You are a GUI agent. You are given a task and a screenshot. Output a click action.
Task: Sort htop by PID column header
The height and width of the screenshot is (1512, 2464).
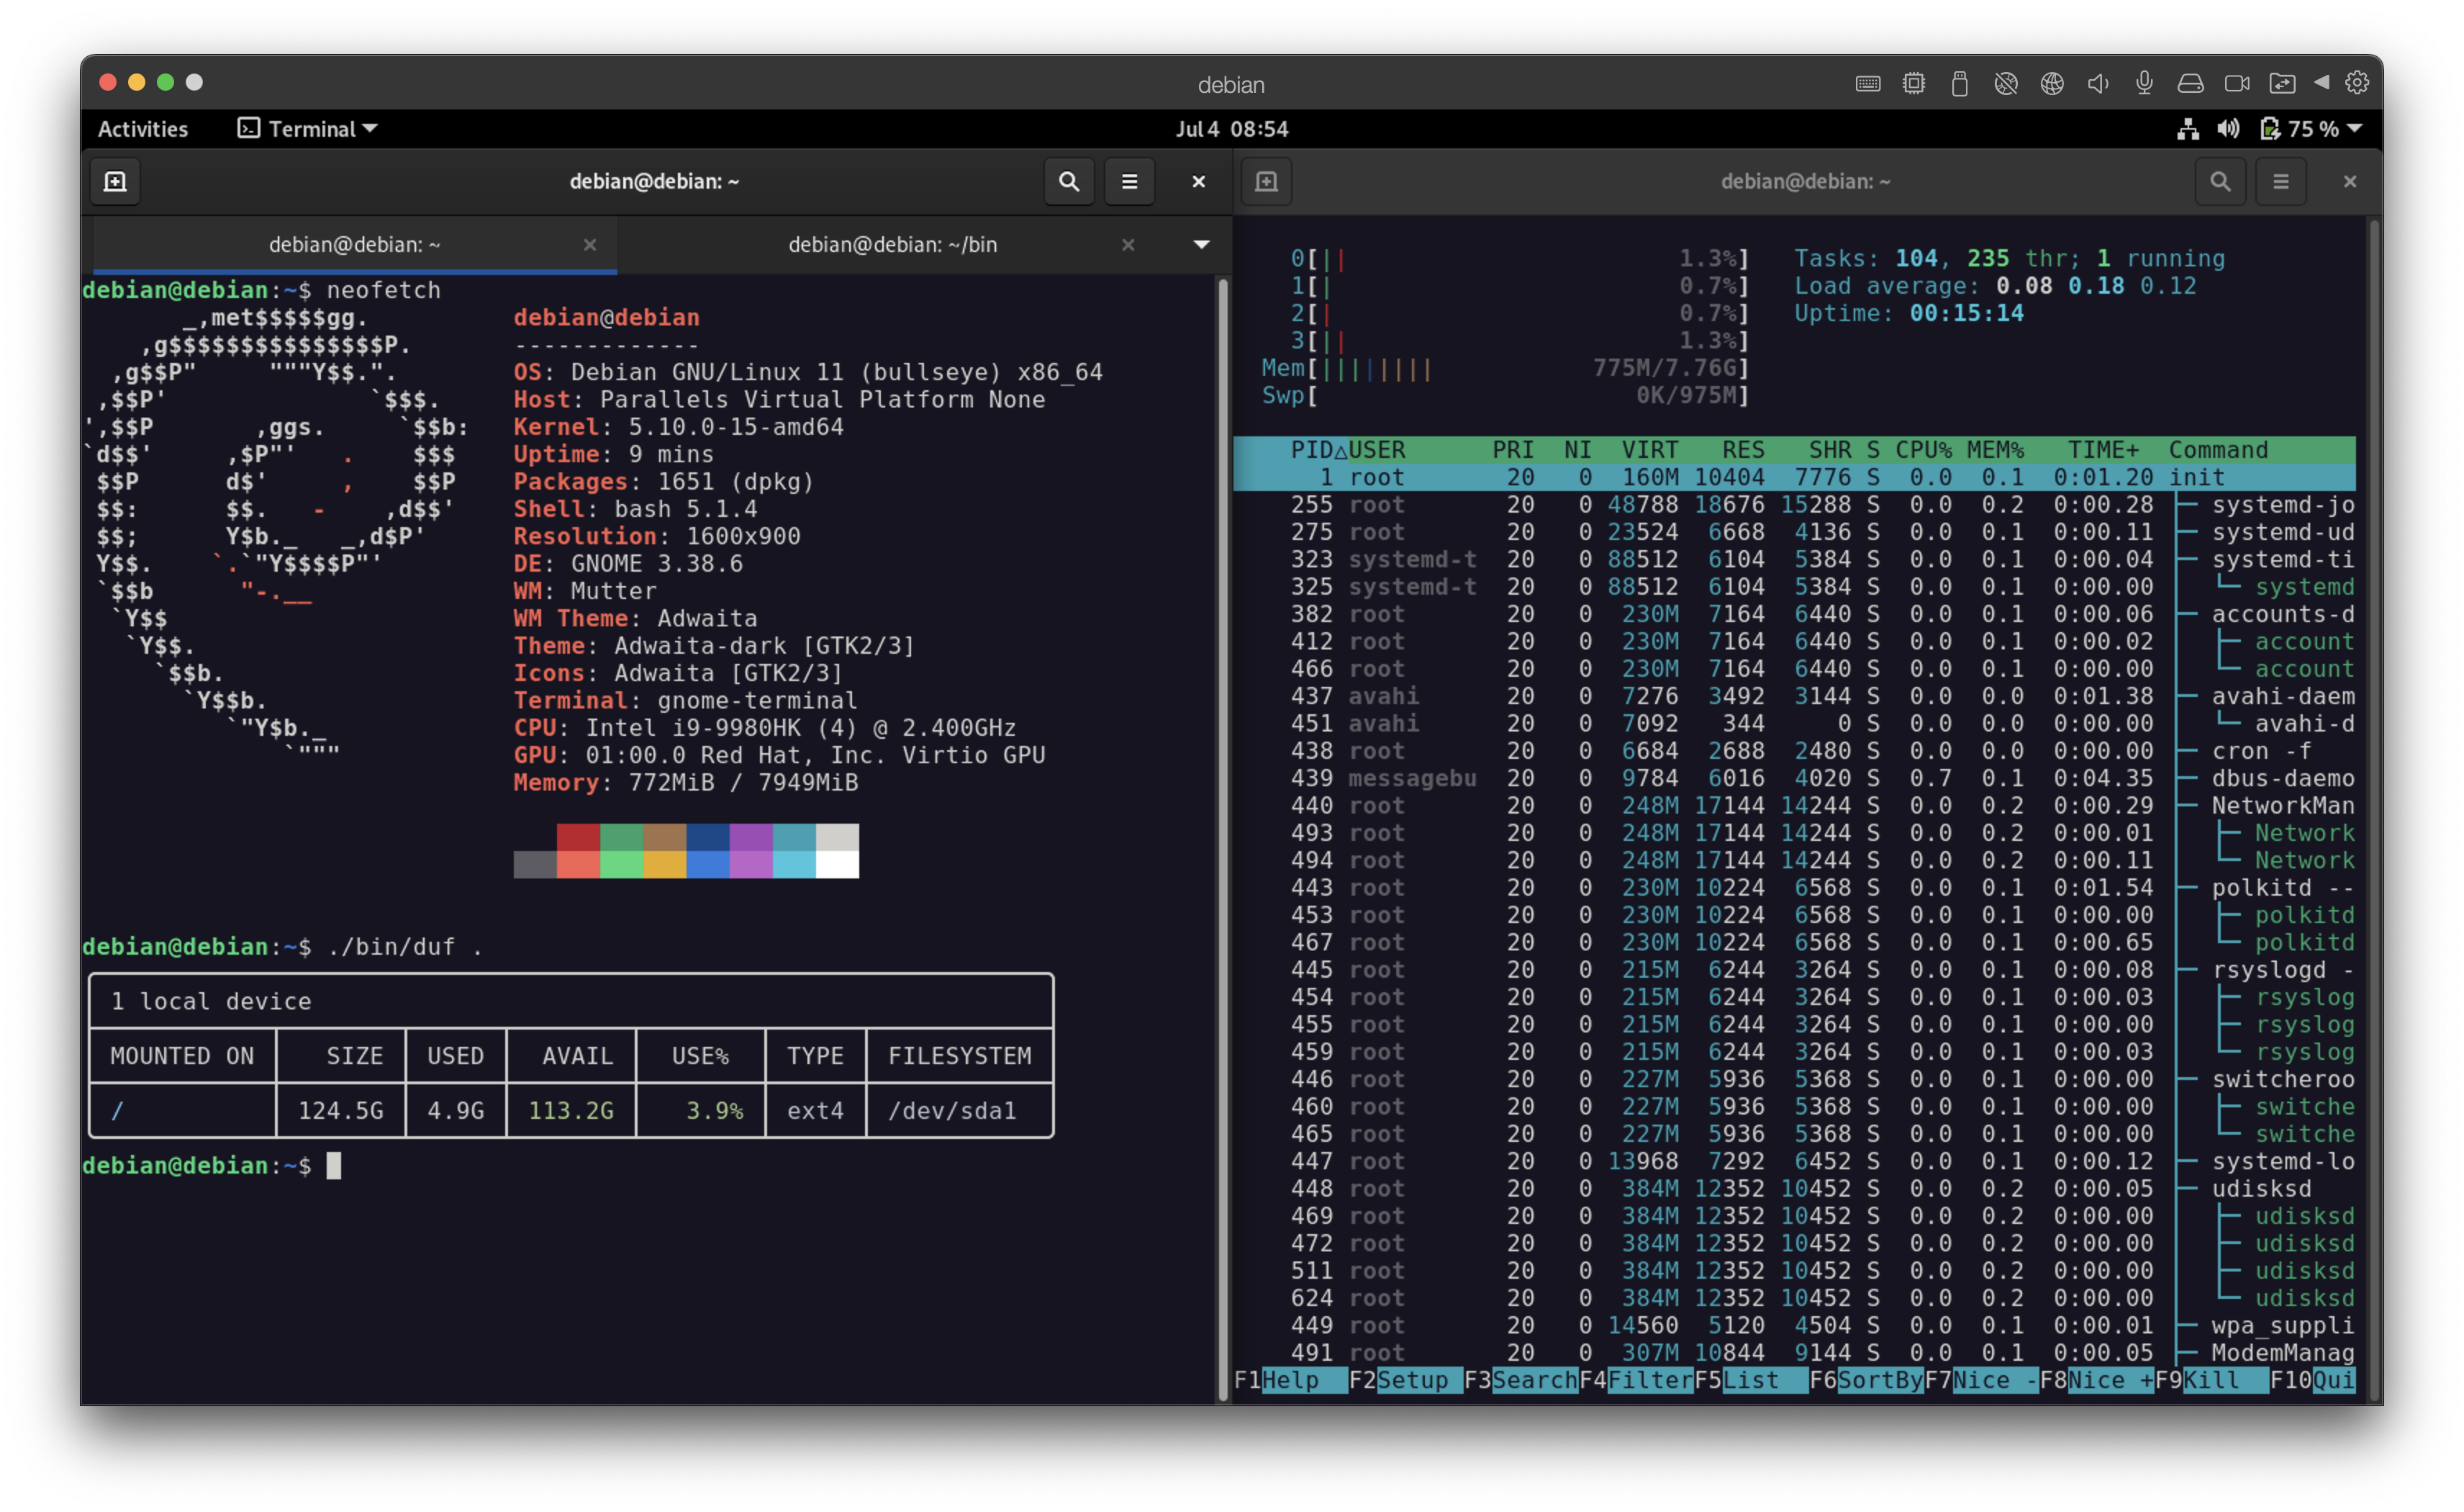[x=1319, y=449]
